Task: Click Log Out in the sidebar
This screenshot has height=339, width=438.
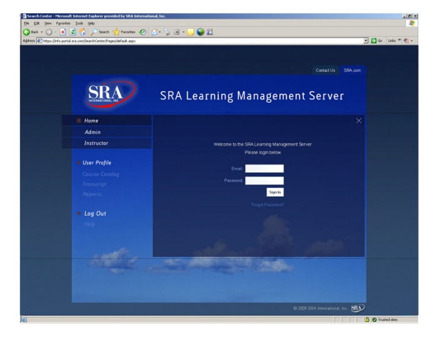Action: [95, 214]
